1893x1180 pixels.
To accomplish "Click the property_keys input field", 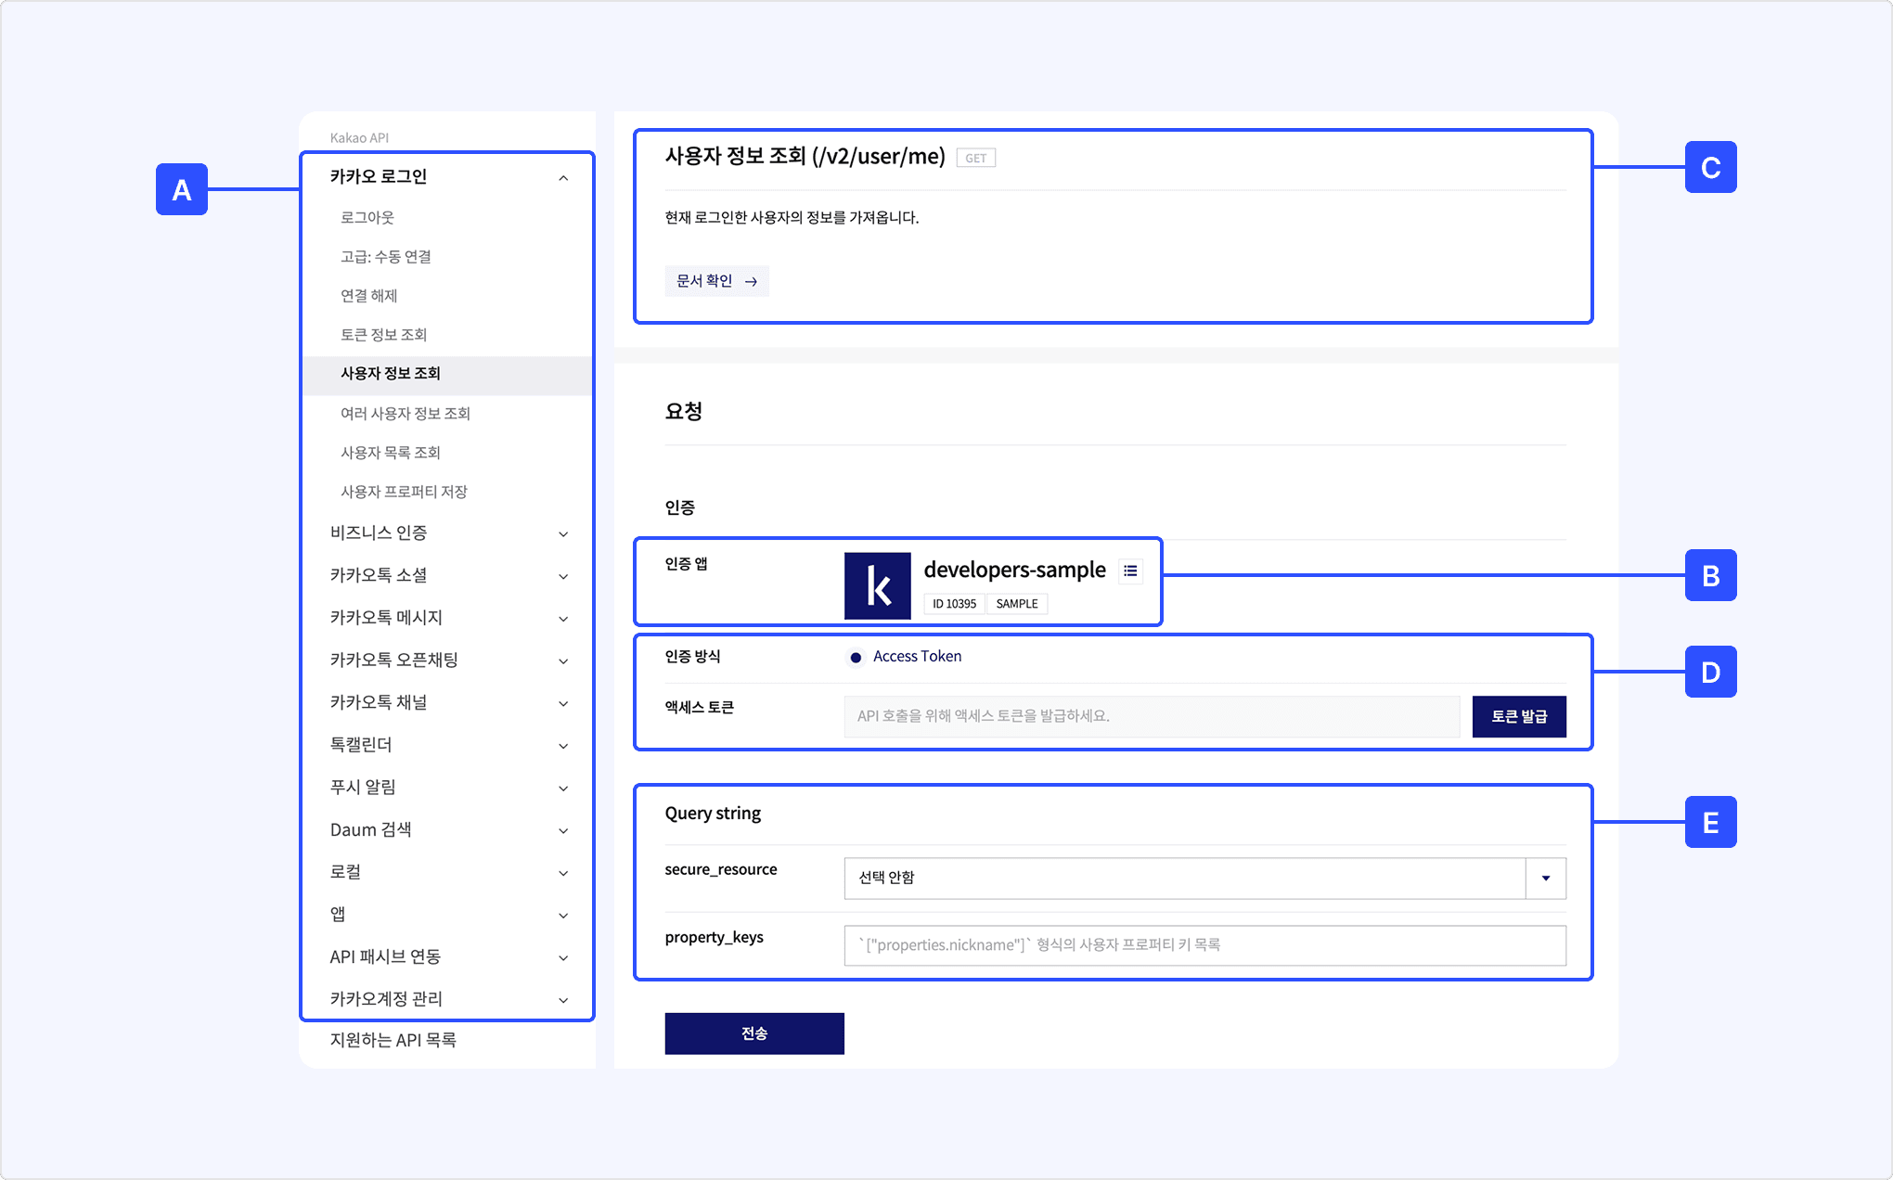I will pyautogui.click(x=1204, y=944).
